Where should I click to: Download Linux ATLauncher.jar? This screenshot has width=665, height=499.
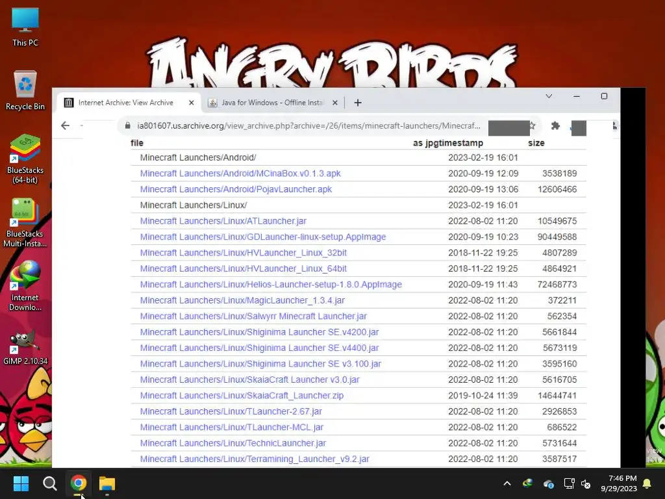click(223, 221)
